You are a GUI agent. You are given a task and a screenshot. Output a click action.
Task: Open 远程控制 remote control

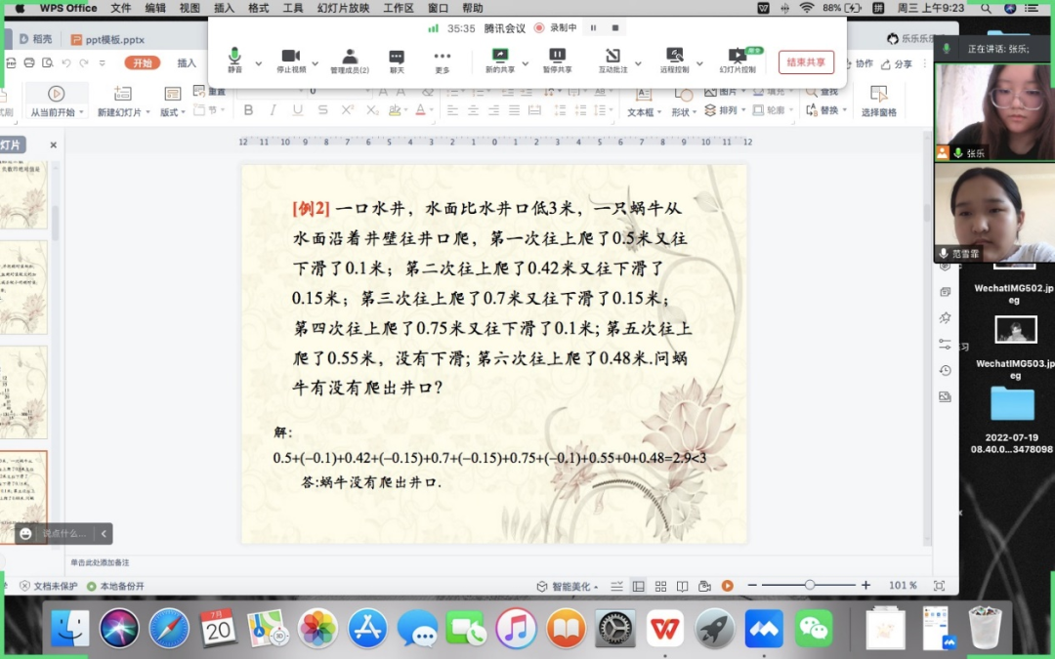click(x=674, y=60)
